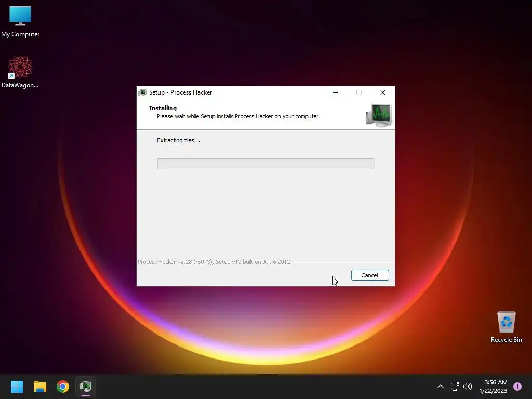Open Google Chrome from taskbar

63,387
